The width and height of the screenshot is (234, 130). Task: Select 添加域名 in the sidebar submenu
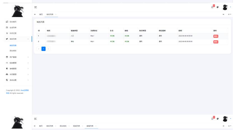point(13,51)
